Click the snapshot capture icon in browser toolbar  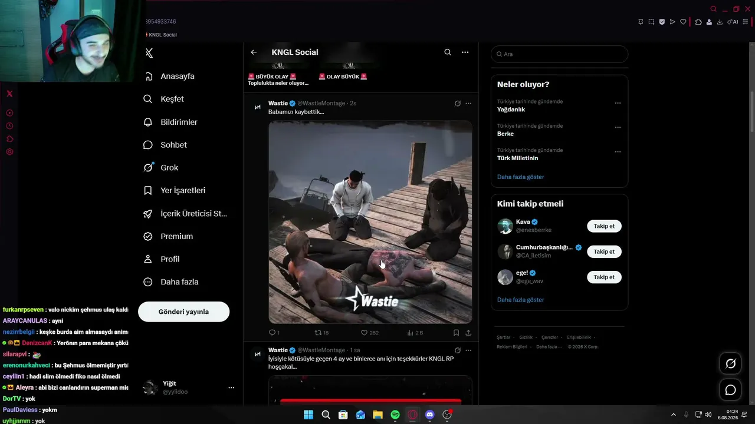click(651, 22)
